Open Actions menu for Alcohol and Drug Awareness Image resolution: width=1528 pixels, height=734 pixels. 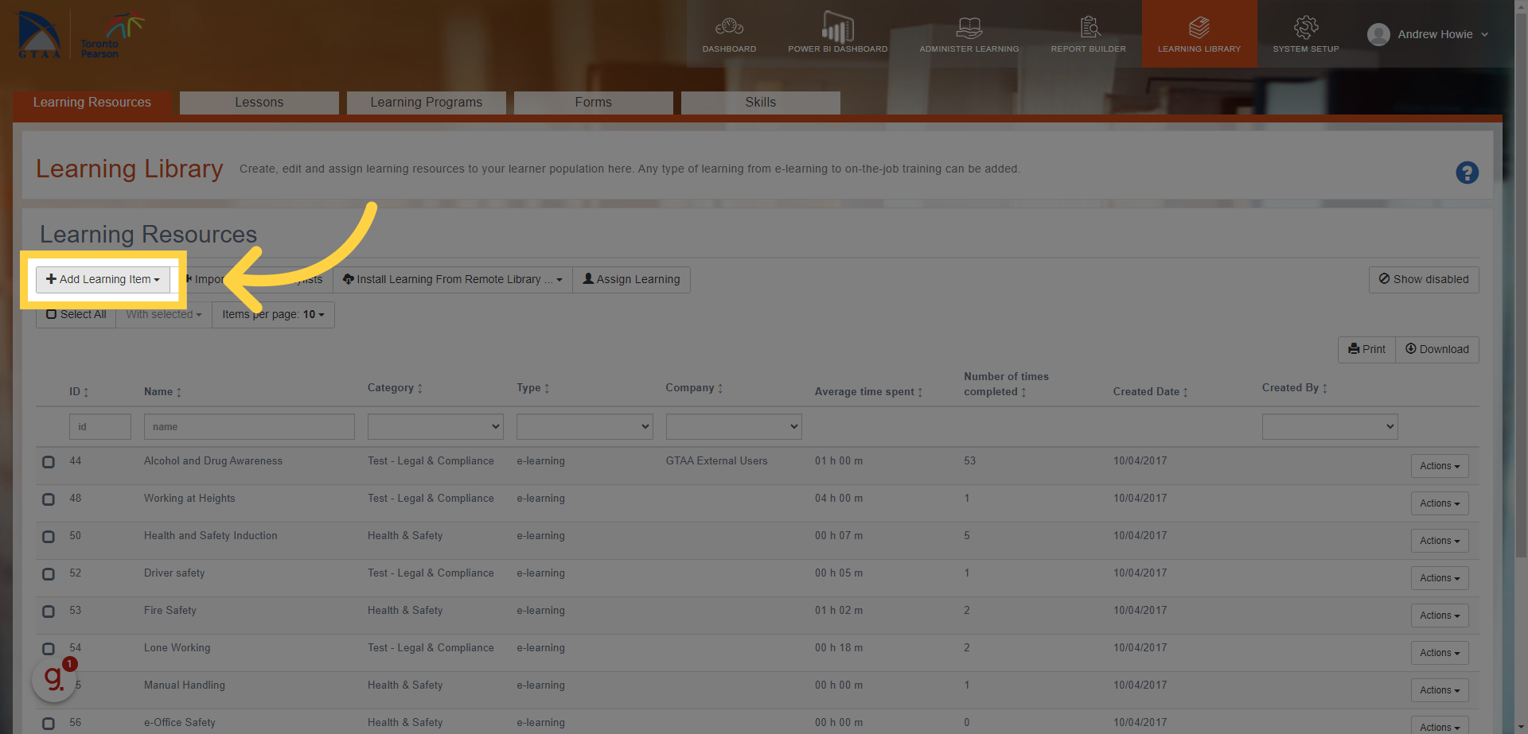tap(1440, 466)
